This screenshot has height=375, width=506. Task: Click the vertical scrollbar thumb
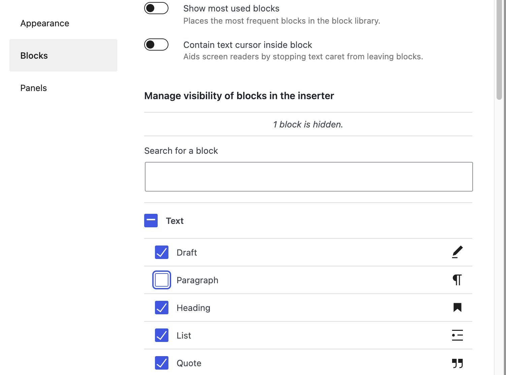(x=499, y=51)
